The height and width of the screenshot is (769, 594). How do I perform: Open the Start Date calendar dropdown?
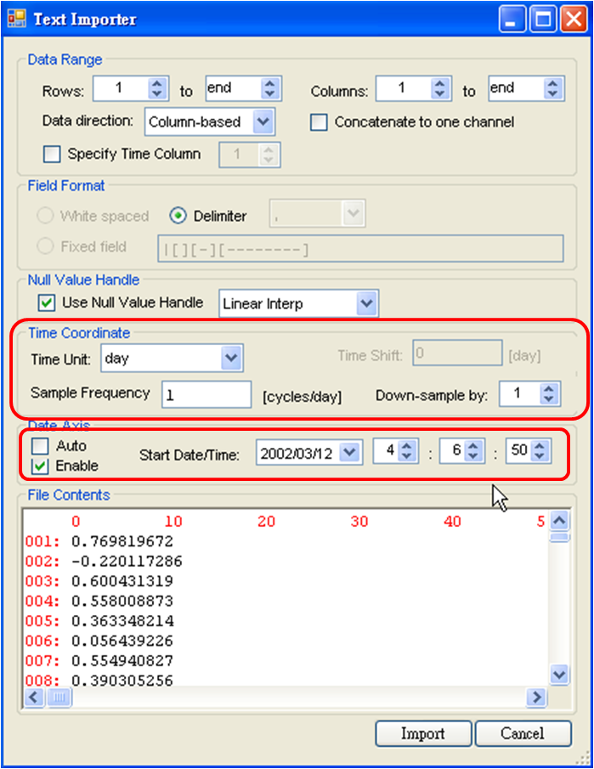(x=349, y=452)
